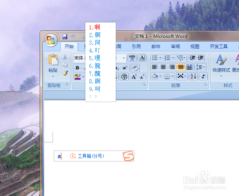The width and height of the screenshot is (239, 196).
Task: Apply shading with the paint bucket
Action: (x=155, y=76)
